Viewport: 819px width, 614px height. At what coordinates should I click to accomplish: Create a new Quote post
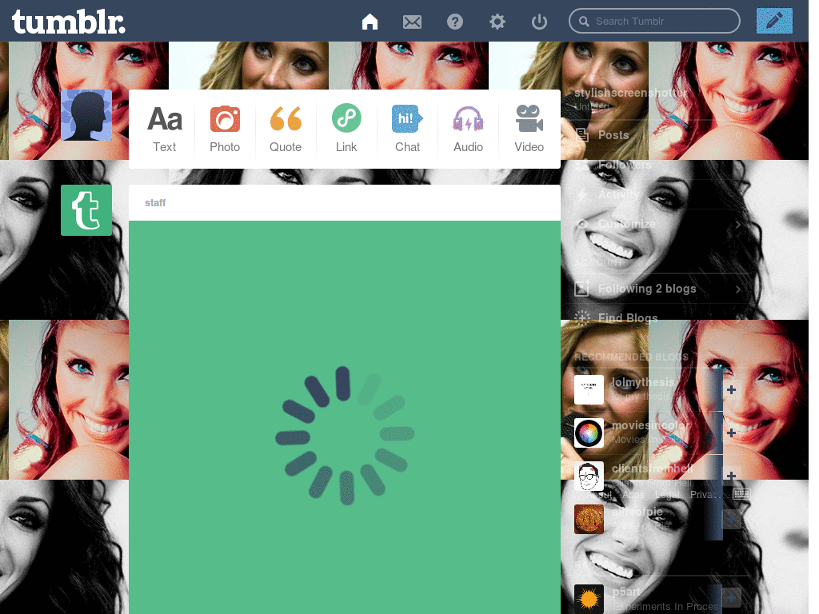286,129
